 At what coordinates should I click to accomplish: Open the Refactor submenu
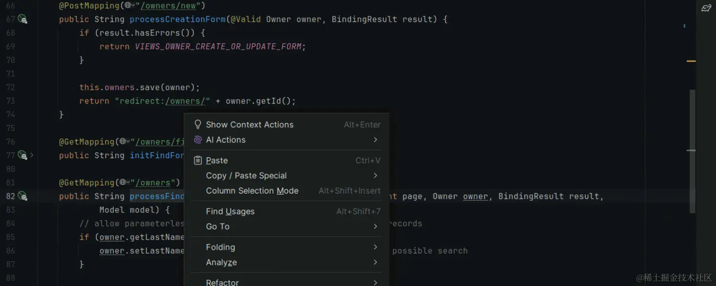coord(222,282)
